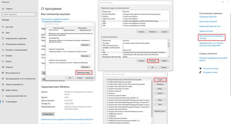Open Удаленный рабочий стол link under Сопутствующие параметры
This screenshot has width=231, height=124.
210,26
